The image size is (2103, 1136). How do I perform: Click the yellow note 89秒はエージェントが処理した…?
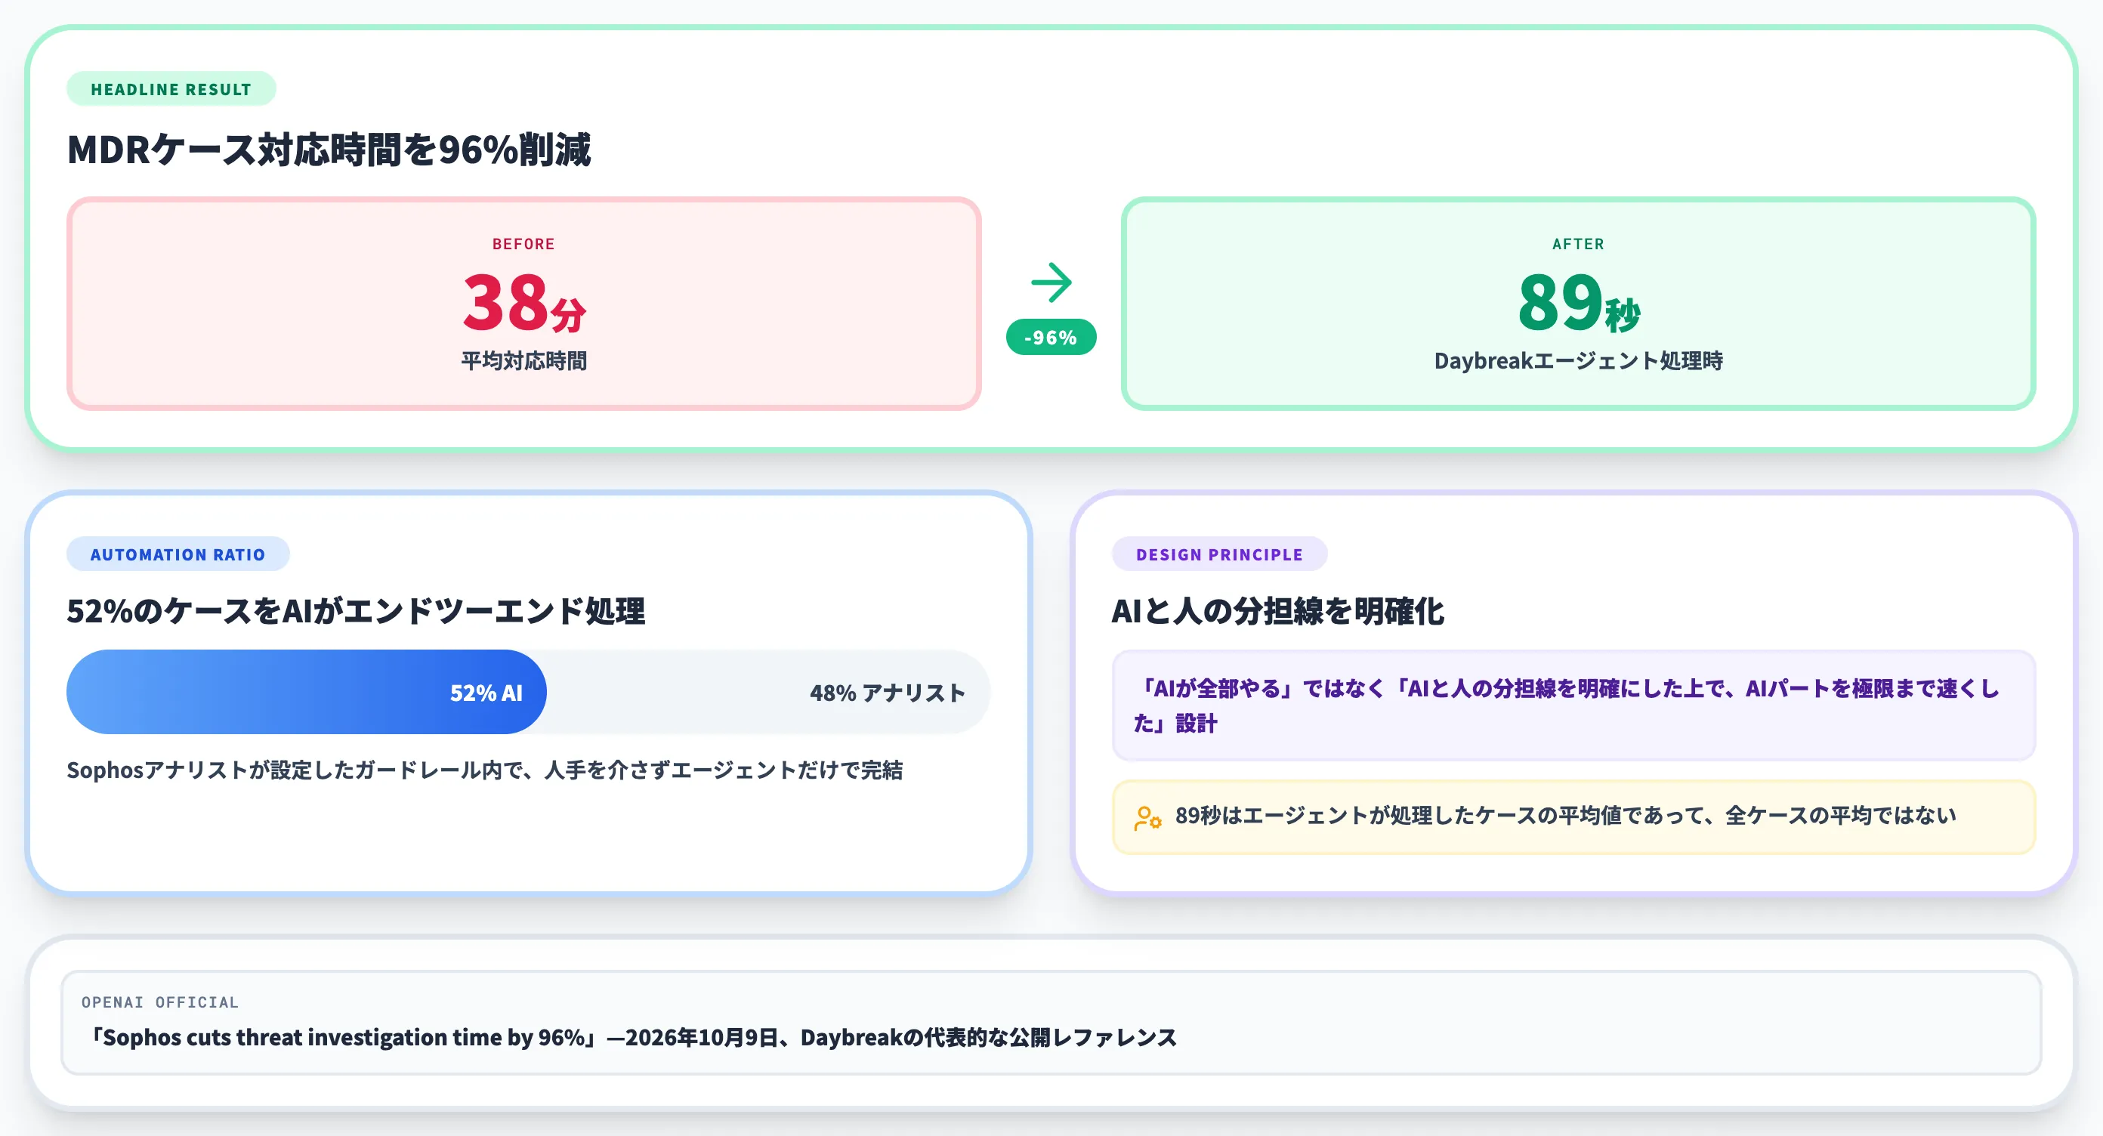pyautogui.click(x=1573, y=817)
